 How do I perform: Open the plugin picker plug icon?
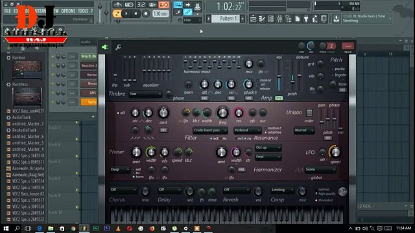[306, 19]
